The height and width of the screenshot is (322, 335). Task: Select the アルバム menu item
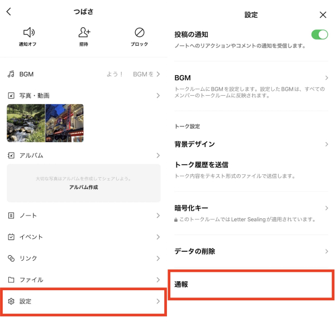[x=84, y=155]
